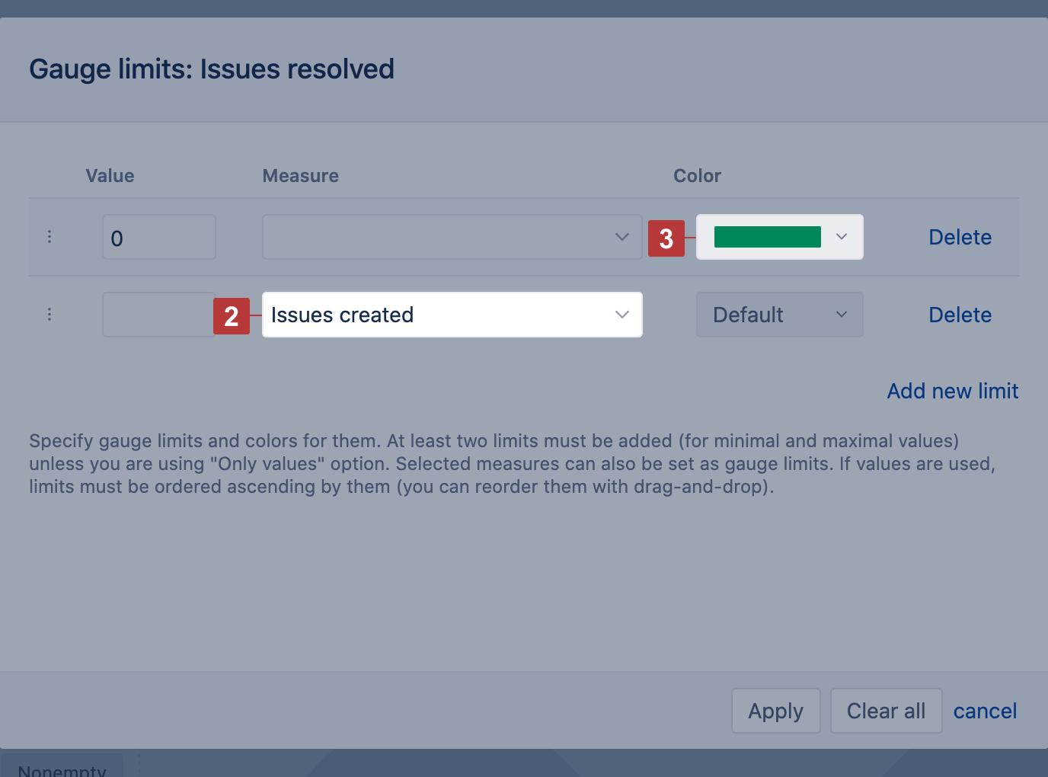Click the Nonempty button at the bottom

[x=62, y=768]
